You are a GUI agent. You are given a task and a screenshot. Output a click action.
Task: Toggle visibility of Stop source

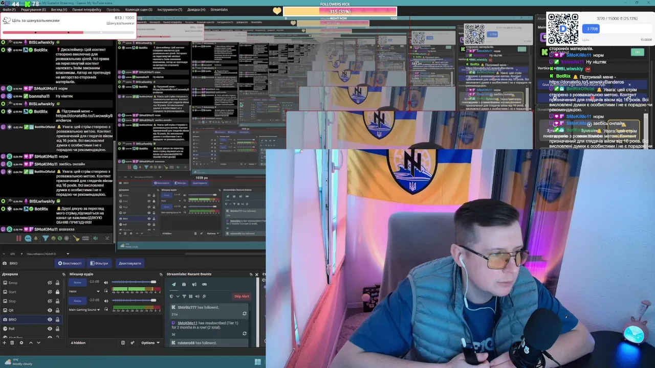[x=50, y=301]
